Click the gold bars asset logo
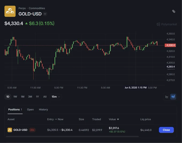 (x=10, y=11)
